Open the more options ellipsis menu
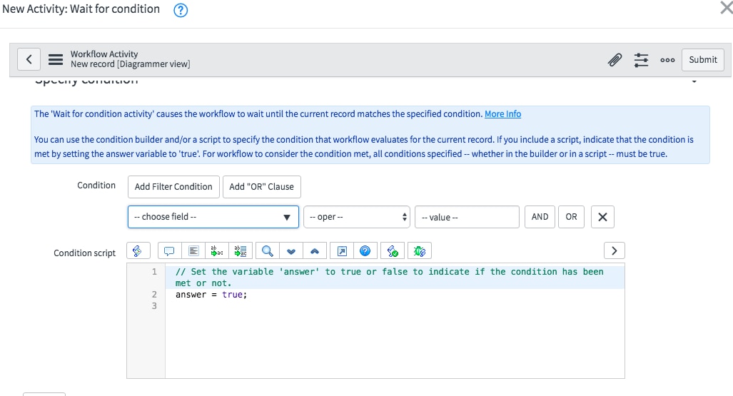This screenshot has width=733, height=396. [667, 60]
